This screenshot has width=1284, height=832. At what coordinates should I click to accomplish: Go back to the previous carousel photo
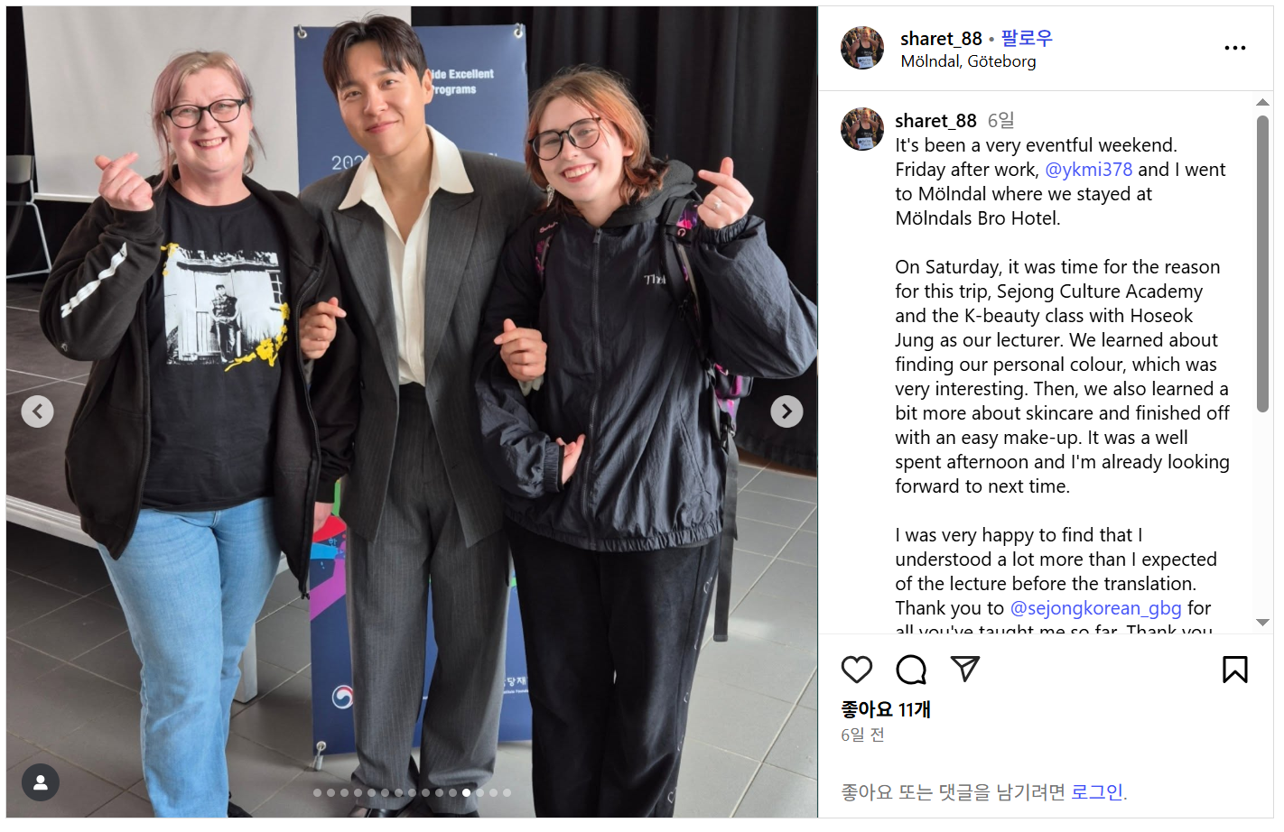[37, 411]
